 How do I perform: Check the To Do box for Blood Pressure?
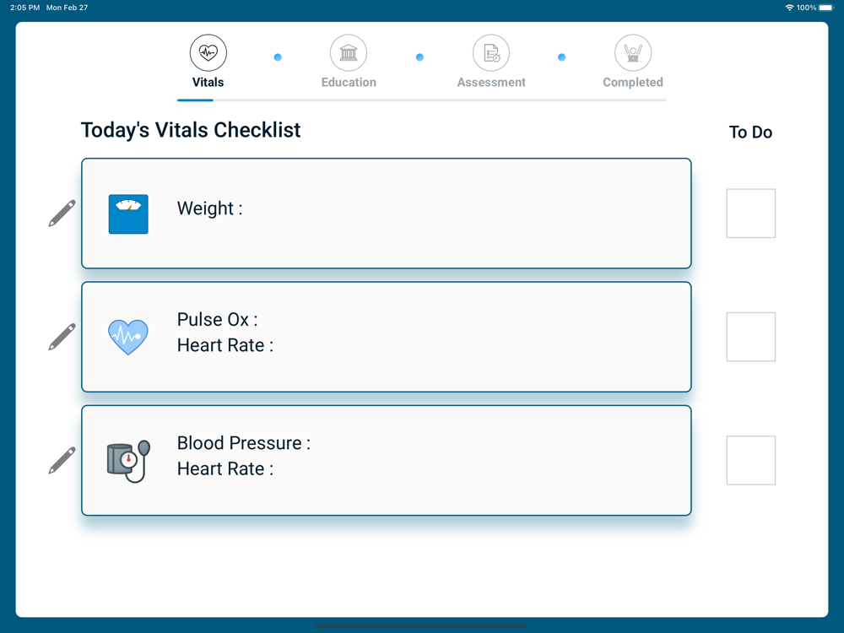click(750, 460)
